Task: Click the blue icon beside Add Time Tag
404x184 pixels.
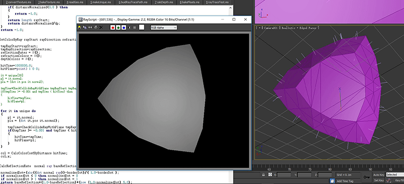Action: [x=332, y=181]
